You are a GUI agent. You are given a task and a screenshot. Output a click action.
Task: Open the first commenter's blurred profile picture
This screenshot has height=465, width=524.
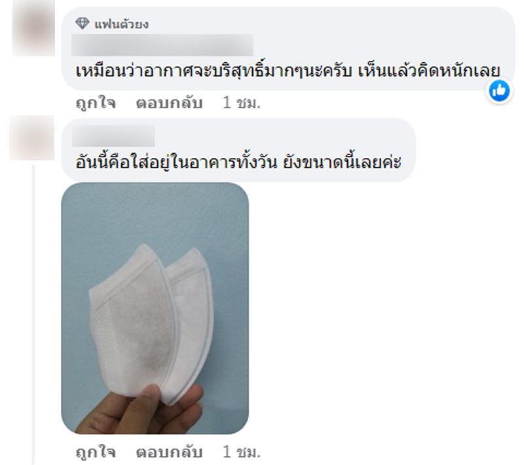34,28
